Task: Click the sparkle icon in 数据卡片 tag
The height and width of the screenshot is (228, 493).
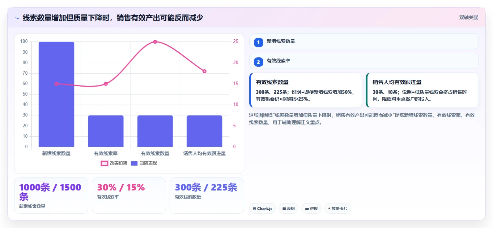Action: 329,209
